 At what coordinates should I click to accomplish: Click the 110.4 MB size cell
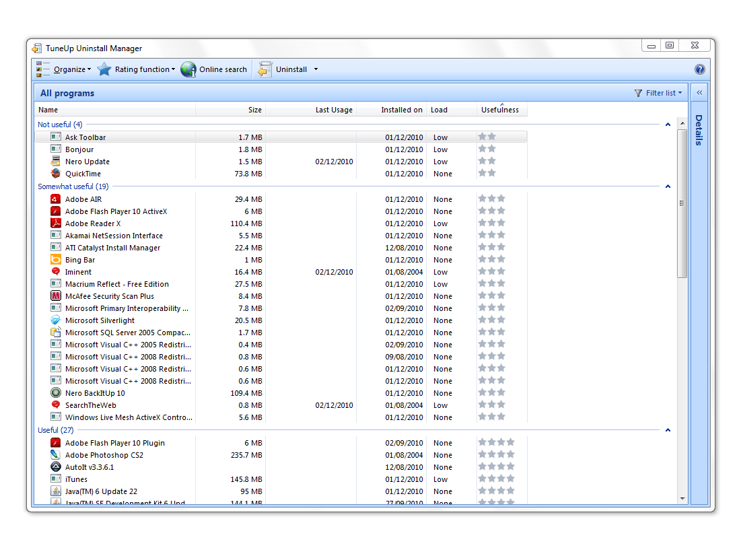pos(246,223)
